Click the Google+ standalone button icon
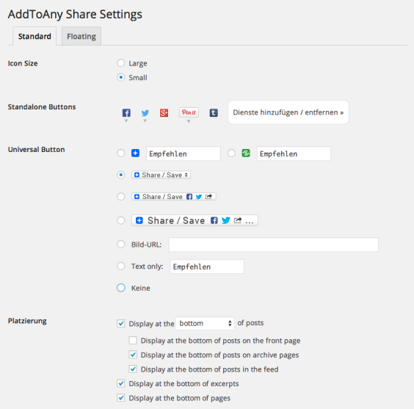The height and width of the screenshot is (409, 414). 164,113
